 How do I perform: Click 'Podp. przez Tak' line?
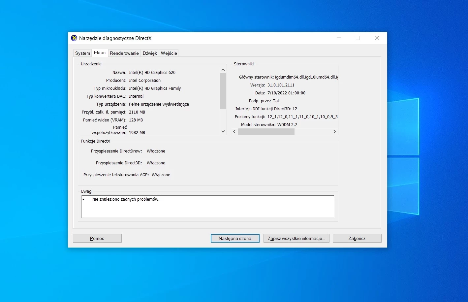click(264, 101)
